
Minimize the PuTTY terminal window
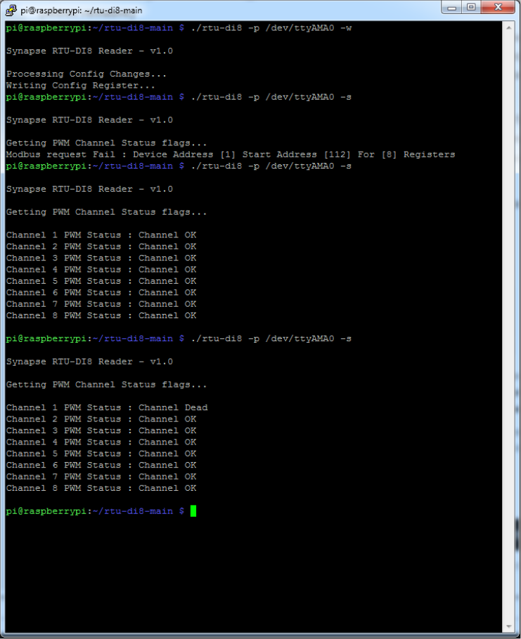click(451, 7)
